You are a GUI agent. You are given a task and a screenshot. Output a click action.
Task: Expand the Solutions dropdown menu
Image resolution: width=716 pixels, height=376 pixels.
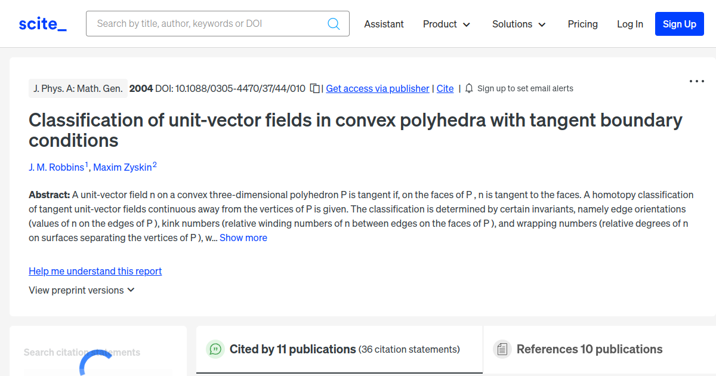[x=519, y=24]
